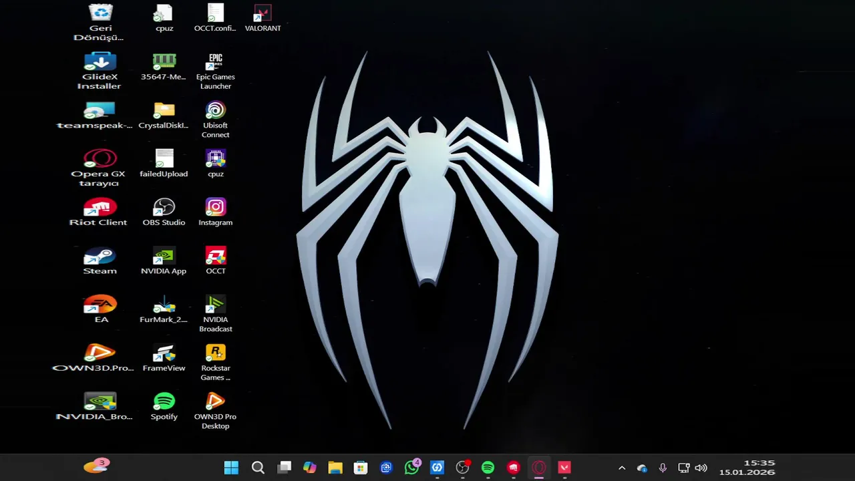Viewport: 855px width, 481px height.
Task: Open taskbar Search
Action: (258, 468)
